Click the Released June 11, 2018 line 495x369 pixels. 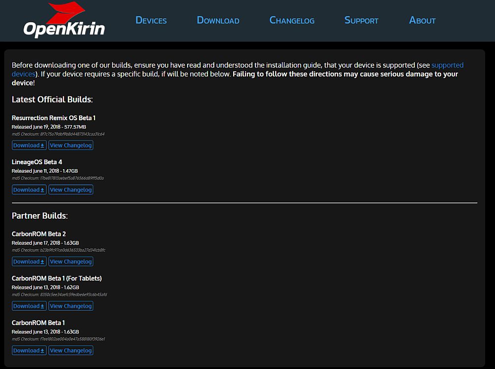click(x=45, y=171)
